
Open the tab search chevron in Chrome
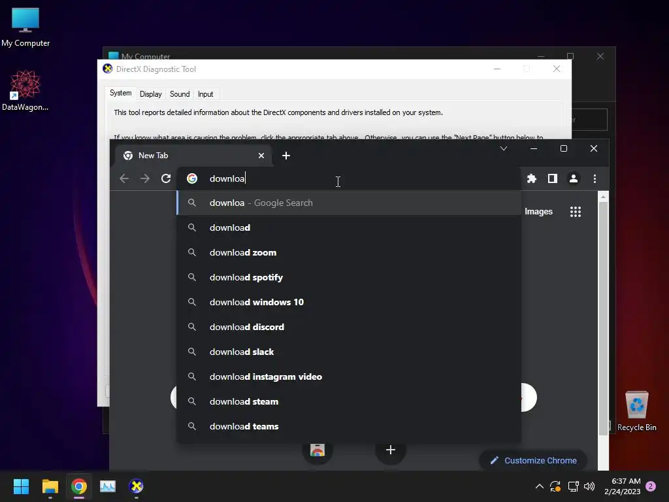504,148
